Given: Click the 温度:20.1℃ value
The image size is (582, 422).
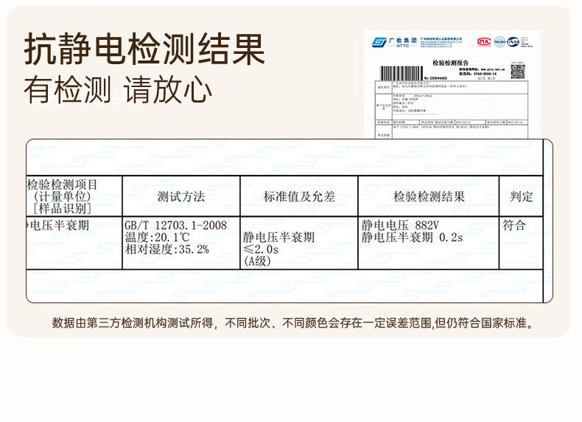Looking at the screenshot, I should tap(158, 238).
